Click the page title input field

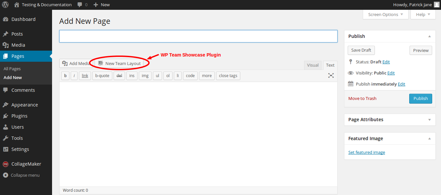(x=198, y=36)
